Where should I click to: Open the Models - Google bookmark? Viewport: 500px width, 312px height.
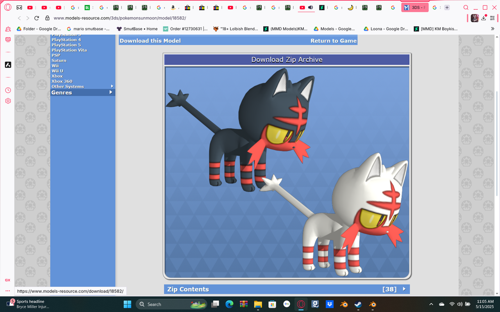click(x=334, y=29)
